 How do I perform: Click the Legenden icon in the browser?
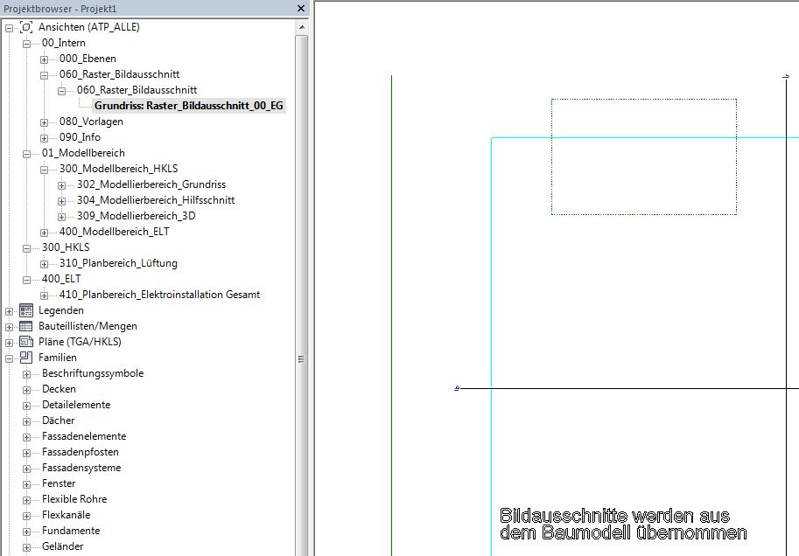[26, 310]
